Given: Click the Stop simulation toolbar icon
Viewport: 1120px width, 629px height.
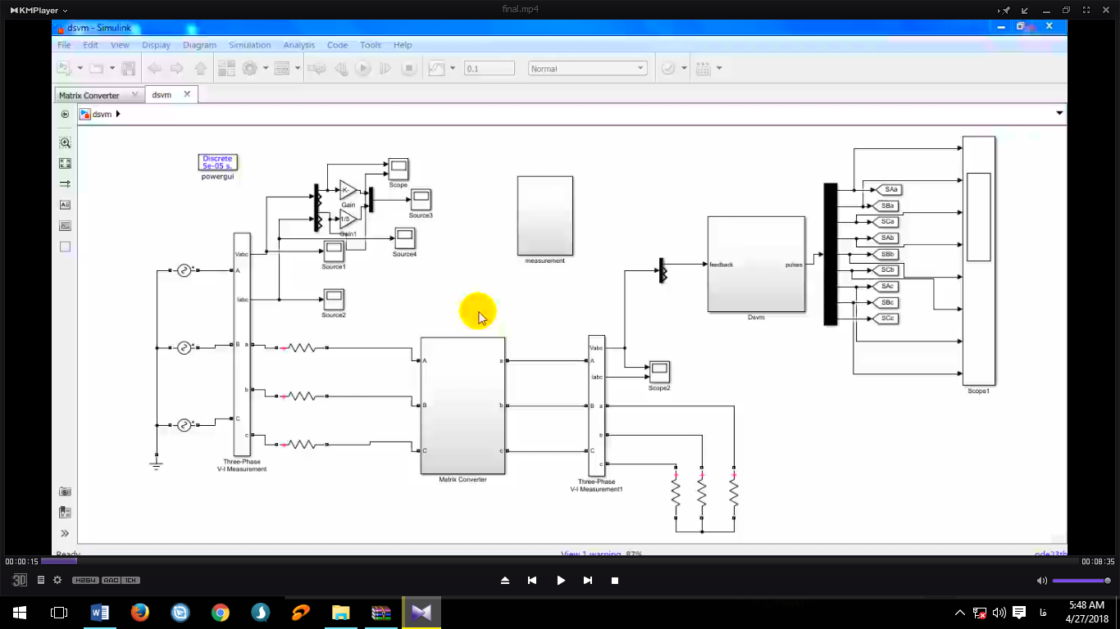Looking at the screenshot, I should coord(408,69).
